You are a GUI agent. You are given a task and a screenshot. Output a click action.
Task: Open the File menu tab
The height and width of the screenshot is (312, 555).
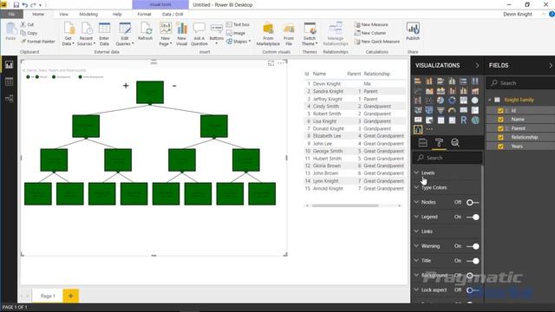click(x=11, y=14)
